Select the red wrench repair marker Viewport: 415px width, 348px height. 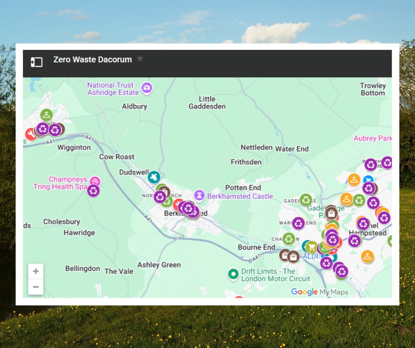[31, 134]
